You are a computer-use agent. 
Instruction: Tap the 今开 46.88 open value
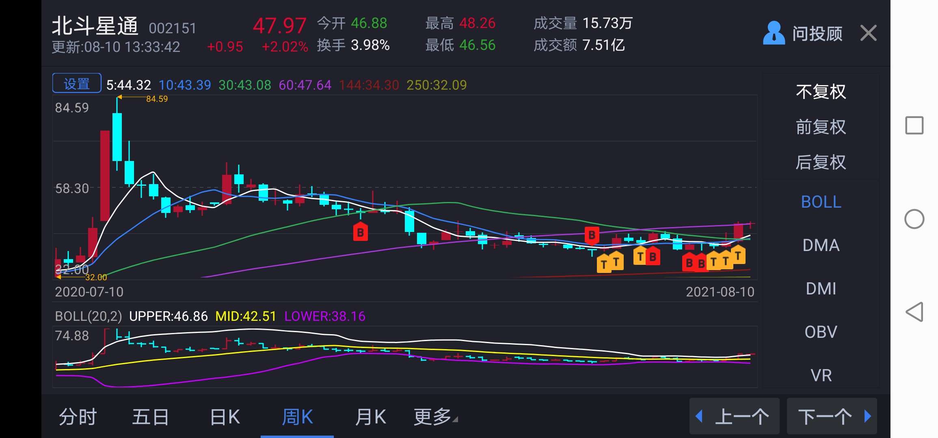click(352, 24)
